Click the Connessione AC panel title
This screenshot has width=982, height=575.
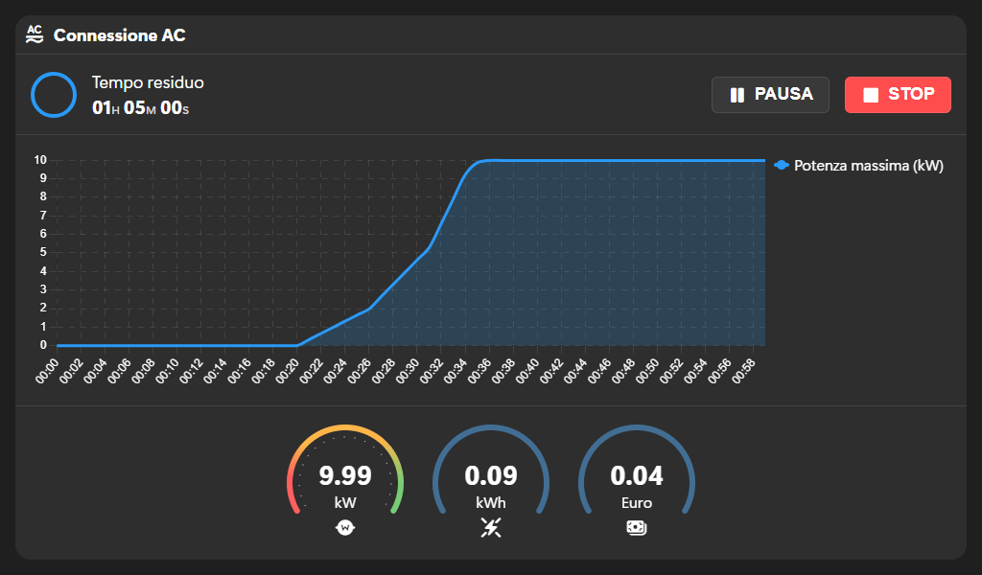tap(119, 35)
